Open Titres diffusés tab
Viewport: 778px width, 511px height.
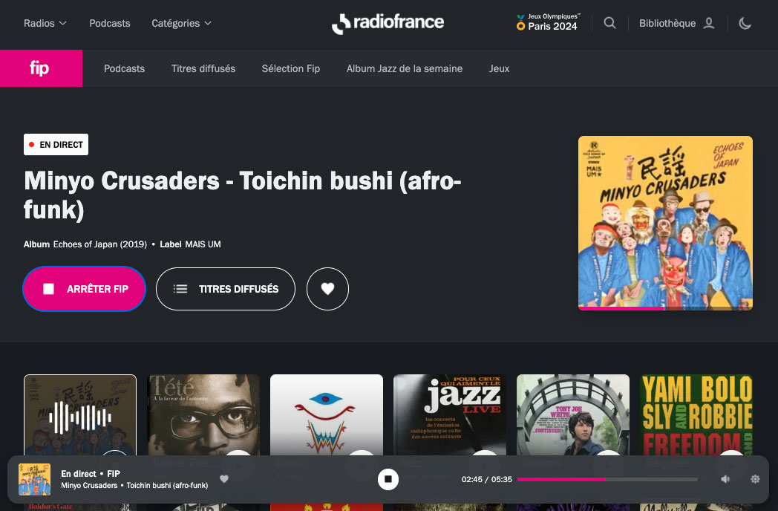(203, 68)
